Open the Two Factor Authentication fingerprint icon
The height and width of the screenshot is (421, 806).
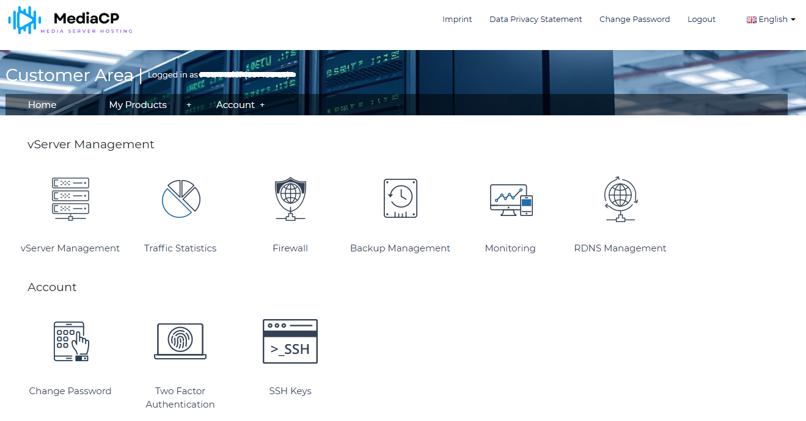180,341
